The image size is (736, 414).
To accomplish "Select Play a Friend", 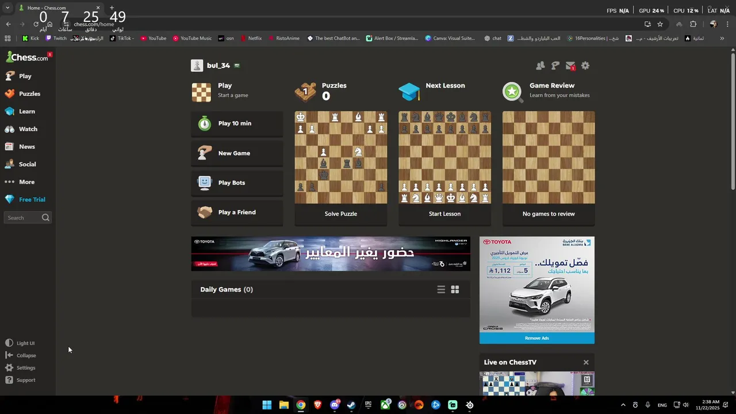I will (x=237, y=212).
